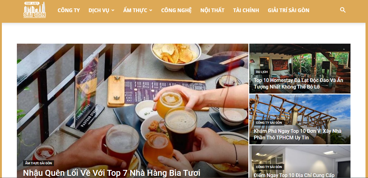Click the Top List Sài Gòn logo
The height and width of the screenshot is (178, 368).
pyautogui.click(x=35, y=10)
